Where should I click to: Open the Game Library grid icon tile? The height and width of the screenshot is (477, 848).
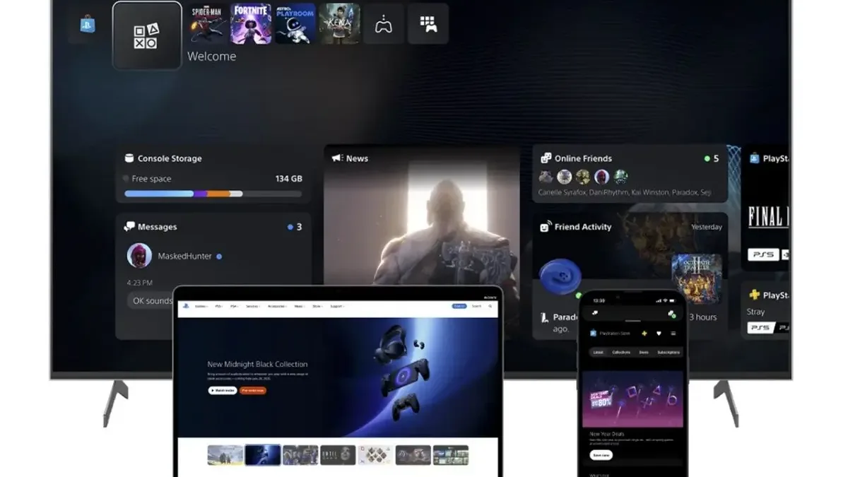[428, 24]
